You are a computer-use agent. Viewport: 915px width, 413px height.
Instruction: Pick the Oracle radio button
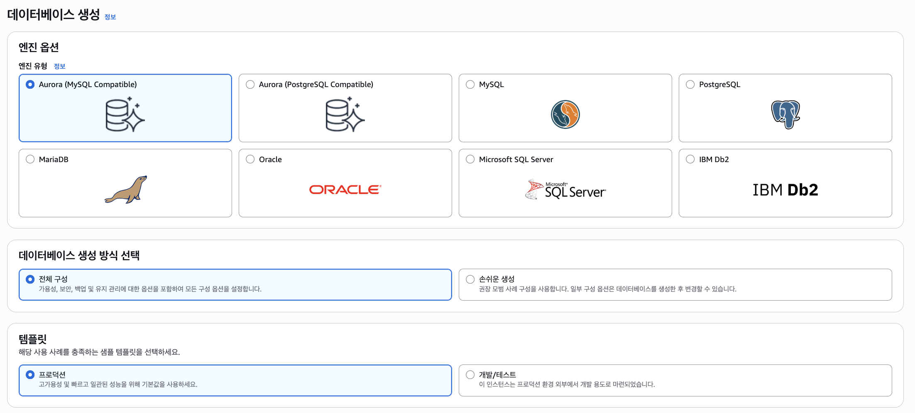point(250,159)
